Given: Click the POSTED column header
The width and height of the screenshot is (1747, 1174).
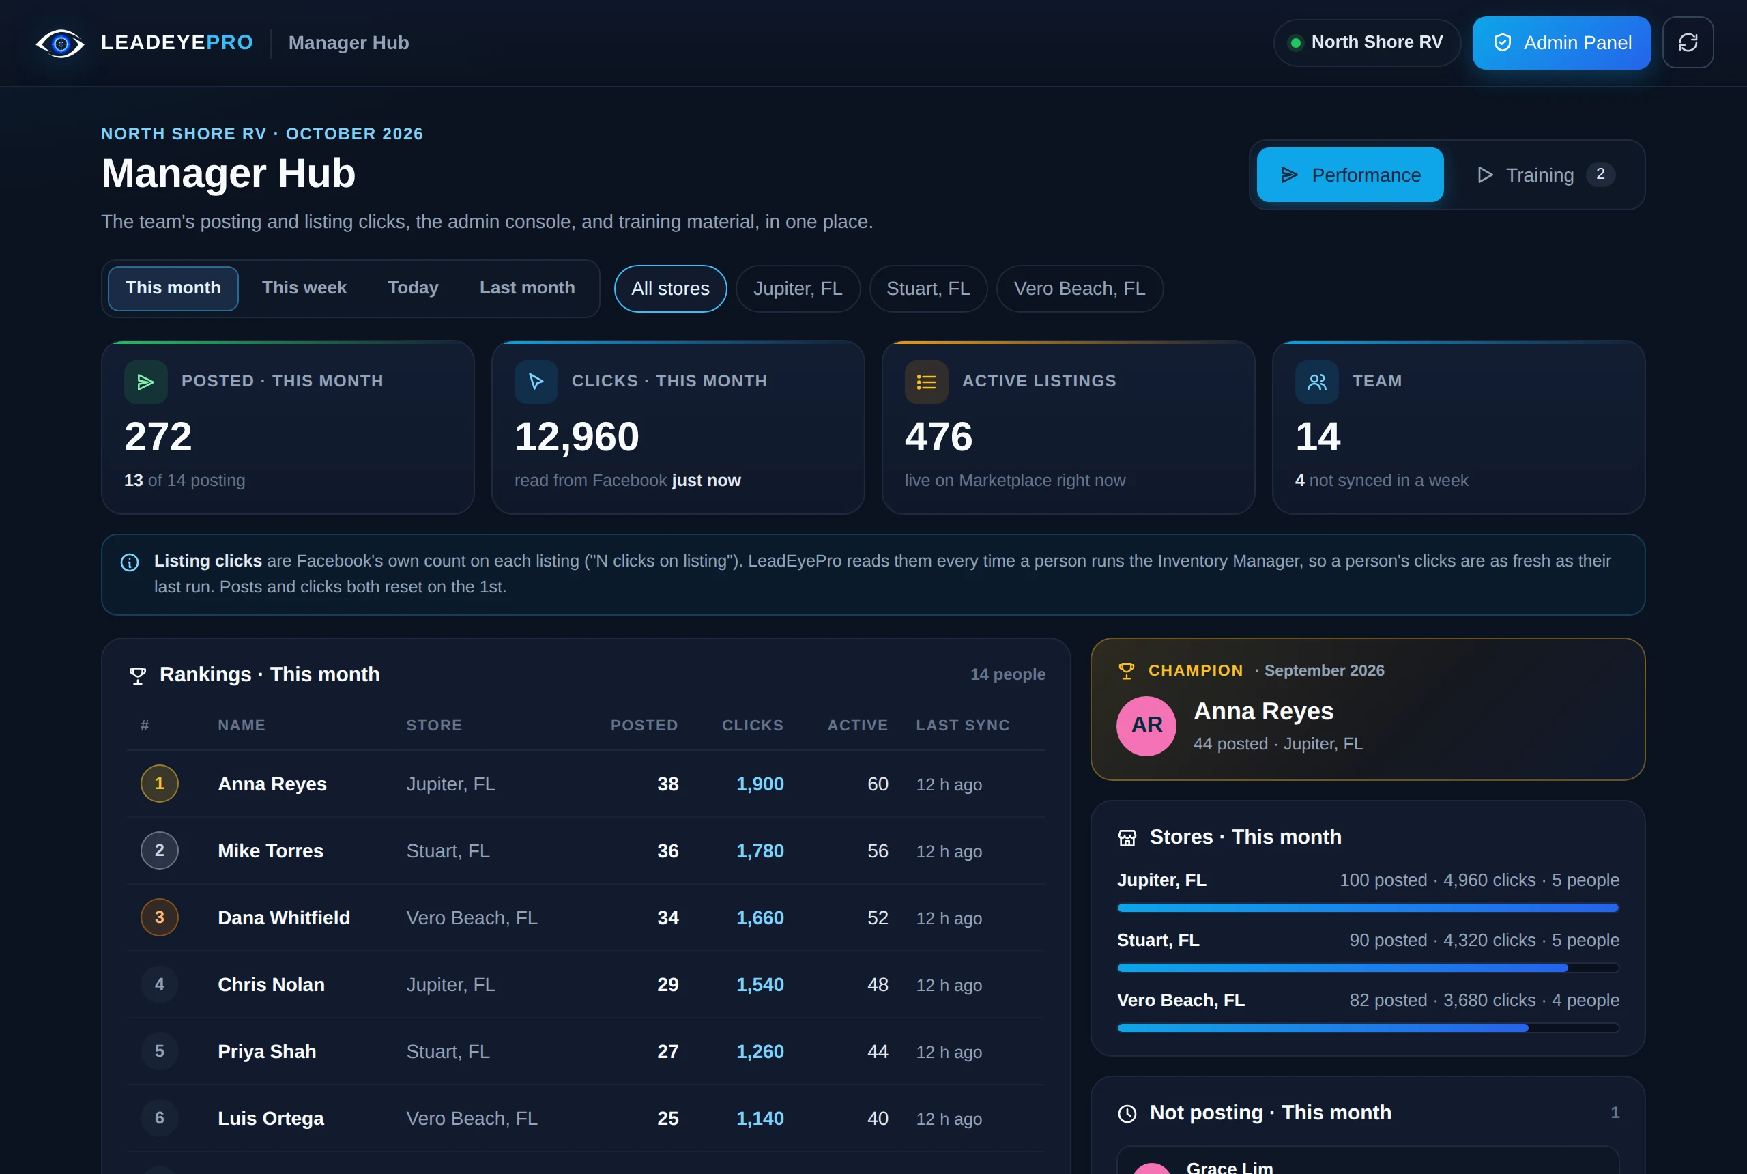Looking at the screenshot, I should point(644,725).
